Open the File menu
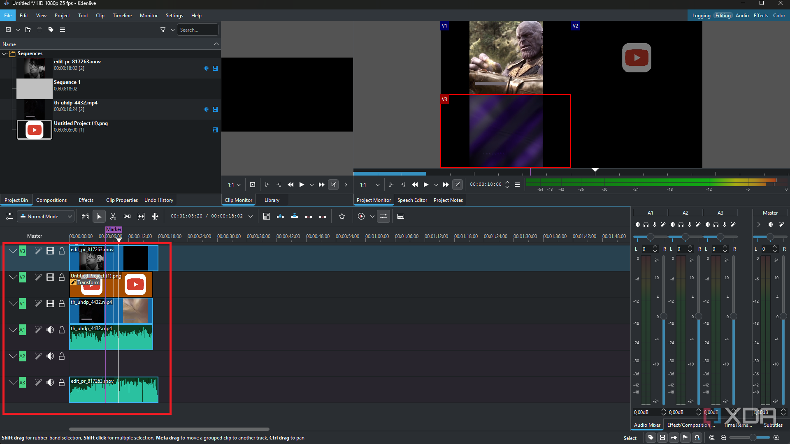 (8, 15)
